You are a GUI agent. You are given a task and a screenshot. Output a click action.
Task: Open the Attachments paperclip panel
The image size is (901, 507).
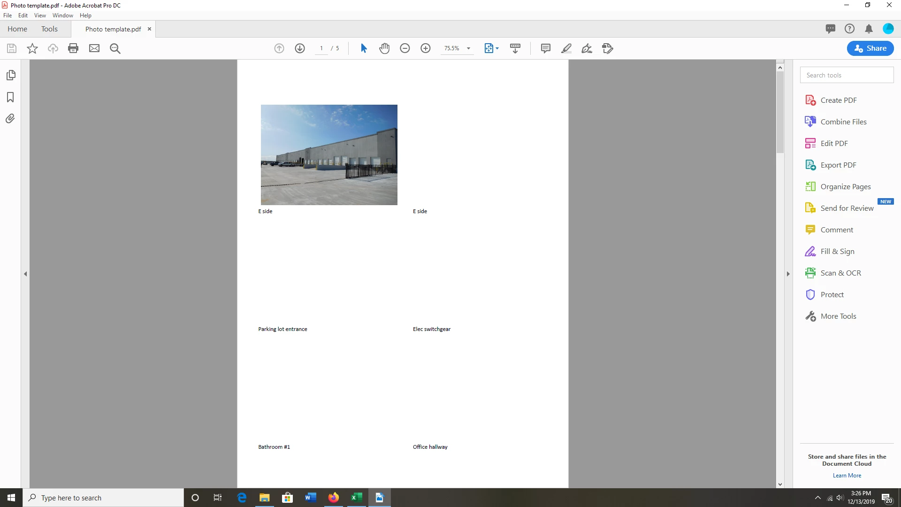[10, 119]
